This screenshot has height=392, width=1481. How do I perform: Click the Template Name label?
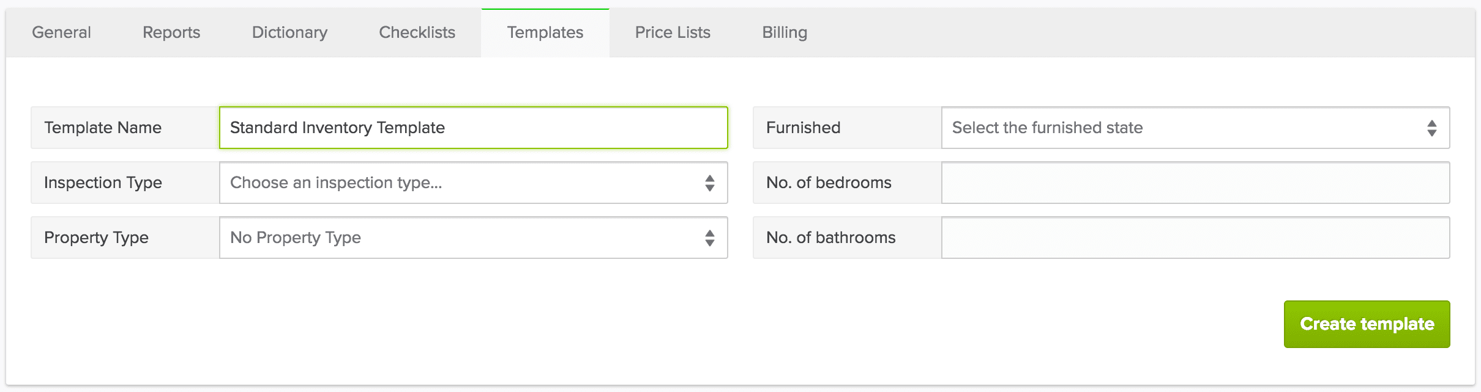click(103, 128)
